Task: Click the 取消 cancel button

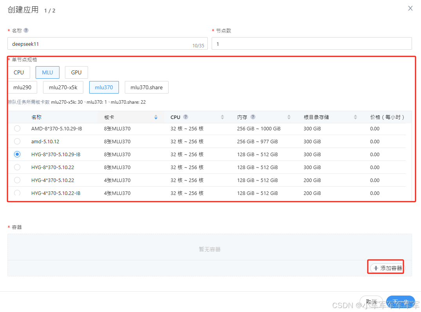Action: coord(371,302)
